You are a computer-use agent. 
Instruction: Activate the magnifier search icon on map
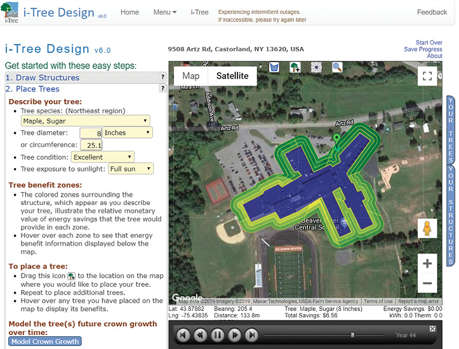[337, 67]
